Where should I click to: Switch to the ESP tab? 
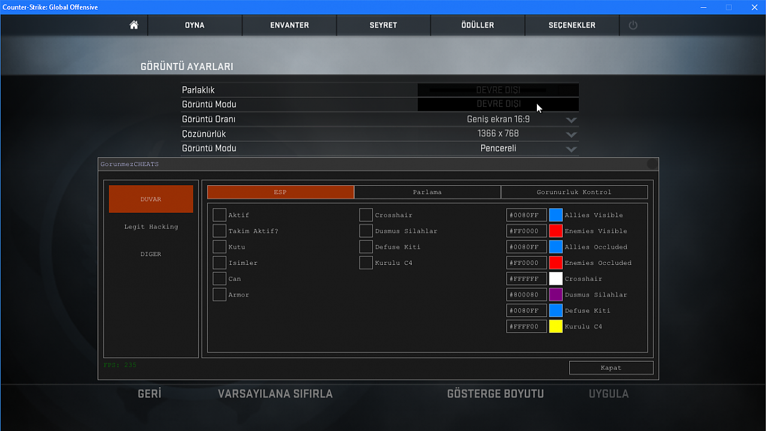[280, 192]
